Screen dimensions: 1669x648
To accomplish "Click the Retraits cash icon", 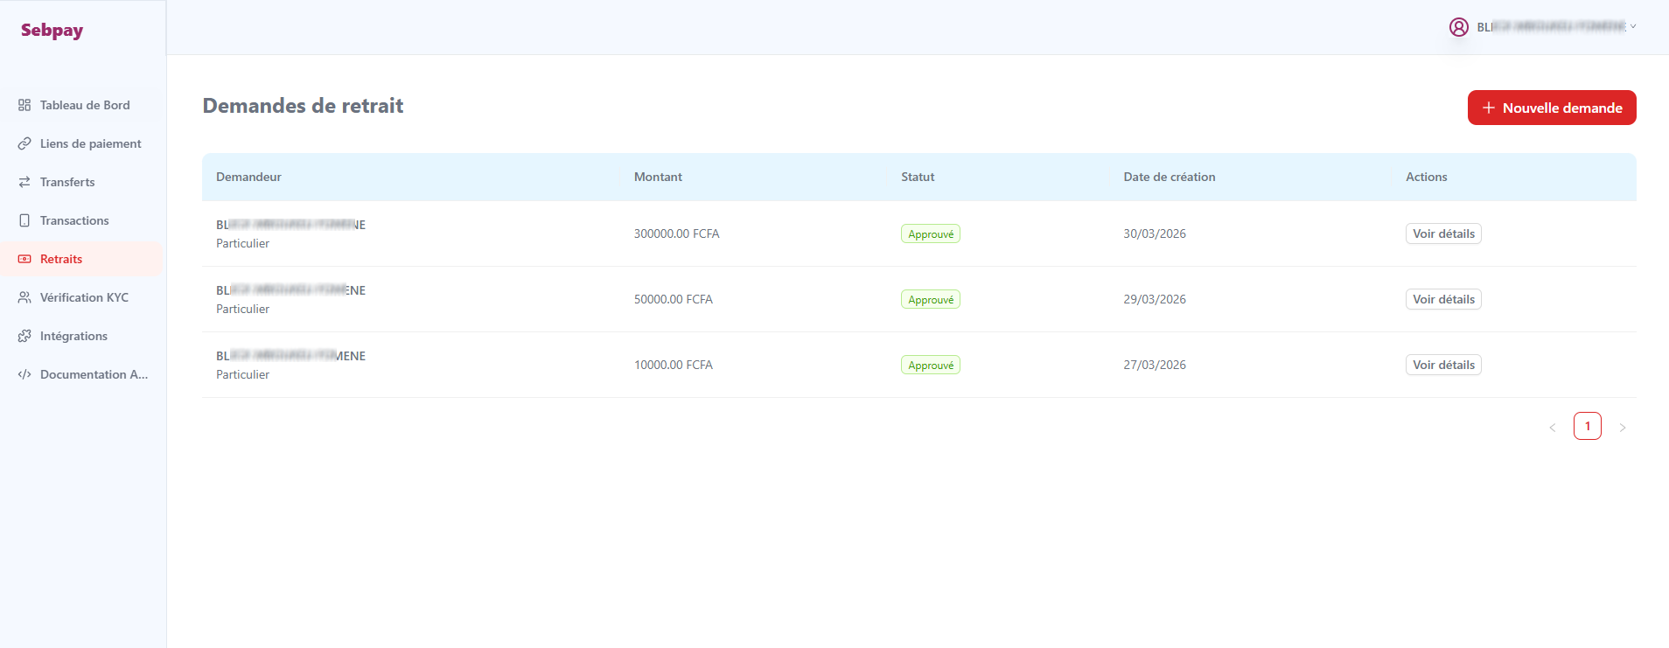I will pos(24,259).
